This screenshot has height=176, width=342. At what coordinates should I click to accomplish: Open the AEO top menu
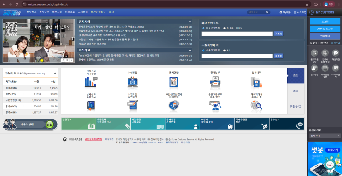tap(111, 12)
